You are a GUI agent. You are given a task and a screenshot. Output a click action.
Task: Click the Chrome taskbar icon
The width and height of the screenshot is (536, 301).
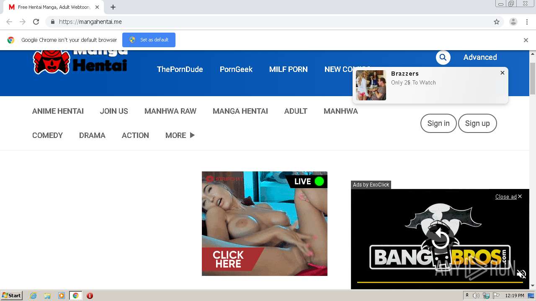click(75, 296)
